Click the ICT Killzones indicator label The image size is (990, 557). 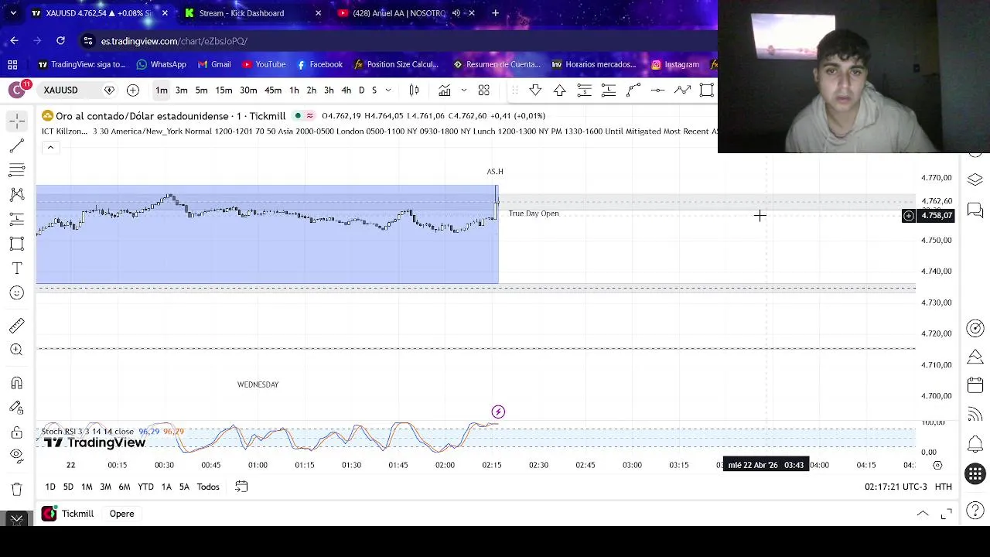click(x=64, y=132)
